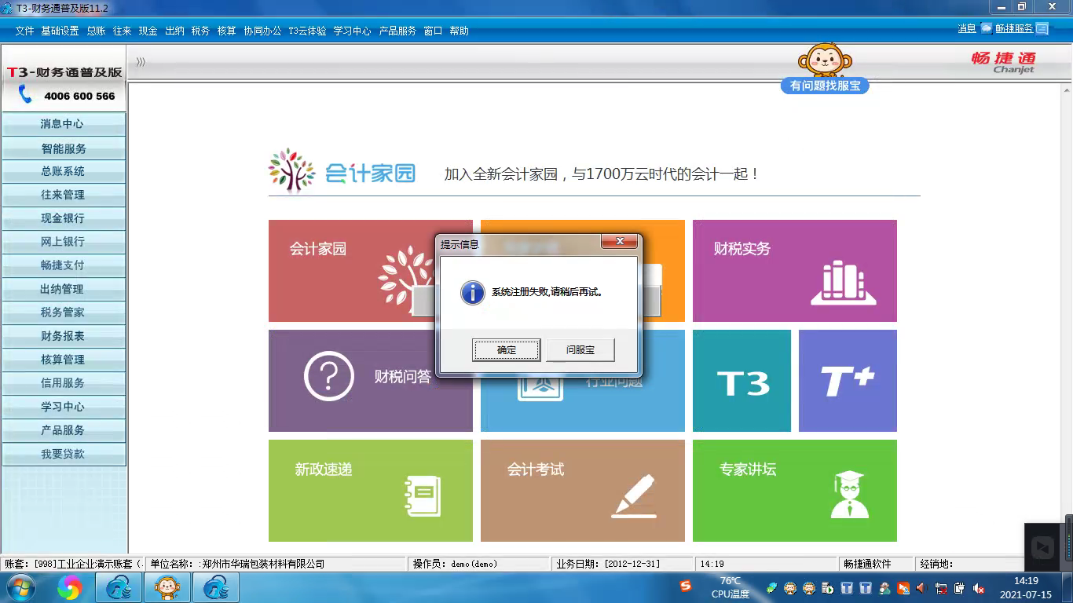Click the pen icon in 会计考试 tile
Screen dimensions: 1073x603
634,495
